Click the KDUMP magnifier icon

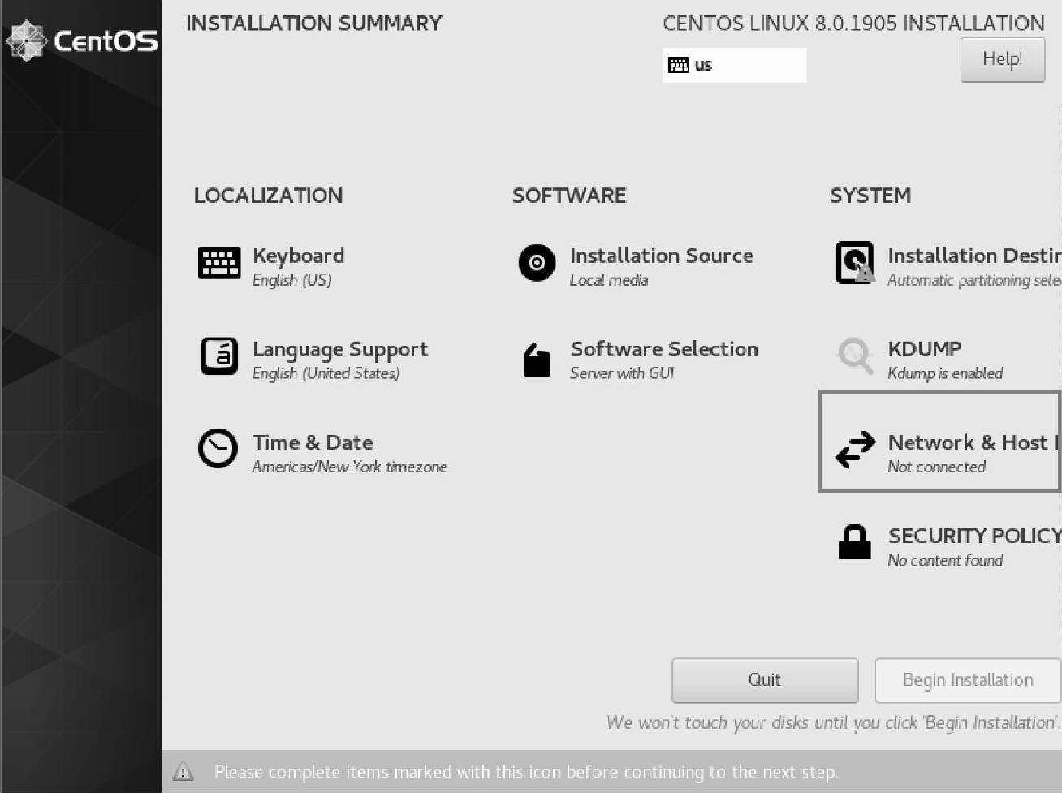pos(855,356)
